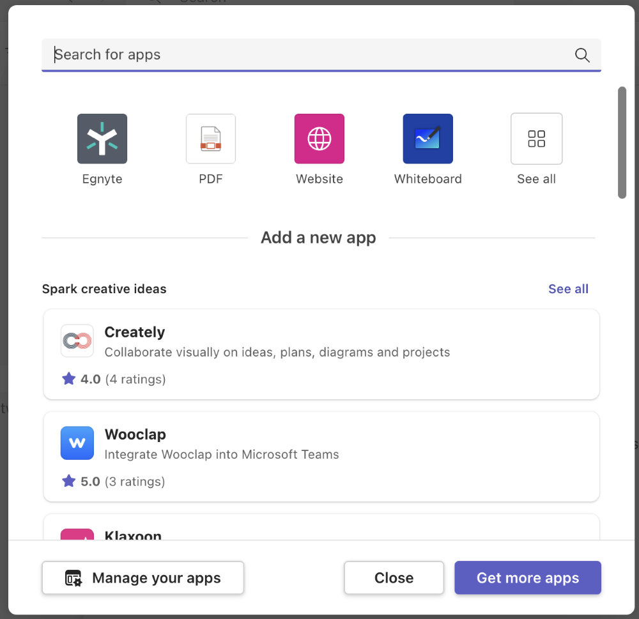Screen dimensions: 639x619
Task: Close the add app dialog
Action: click(394, 578)
